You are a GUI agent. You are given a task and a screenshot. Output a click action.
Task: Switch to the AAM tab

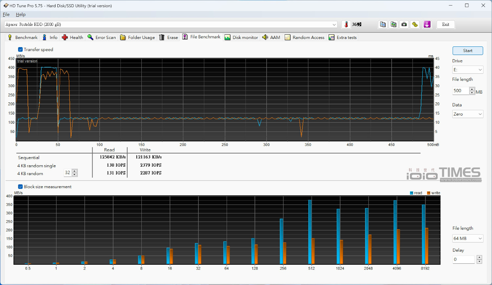(271, 37)
